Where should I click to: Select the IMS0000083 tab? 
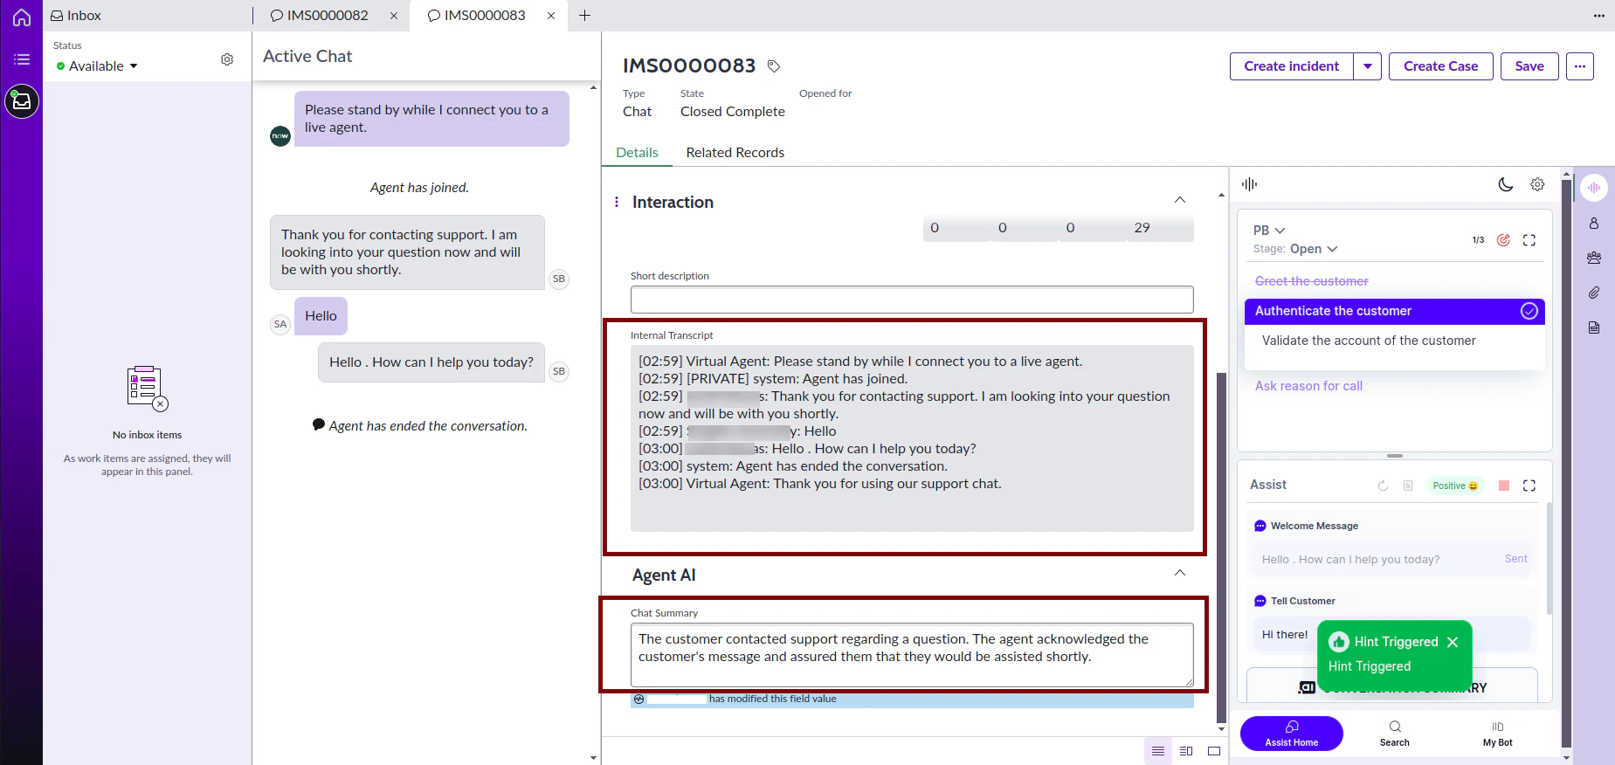(x=477, y=16)
